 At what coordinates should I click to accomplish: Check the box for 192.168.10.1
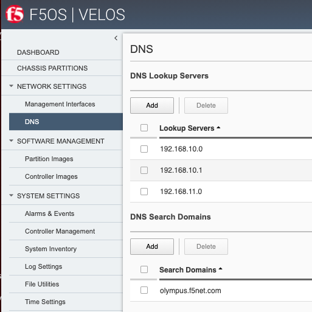pos(144,170)
